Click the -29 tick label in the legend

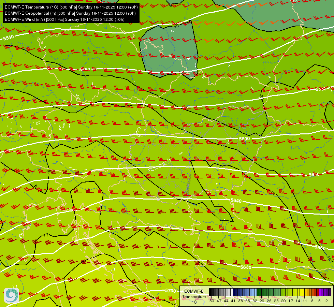click(x=261, y=301)
